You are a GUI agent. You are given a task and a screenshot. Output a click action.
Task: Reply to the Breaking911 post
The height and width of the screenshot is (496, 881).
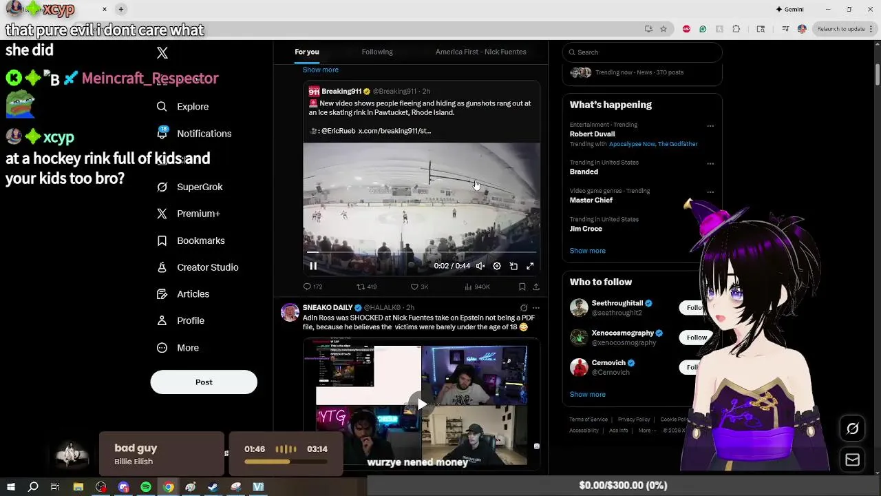312,287
